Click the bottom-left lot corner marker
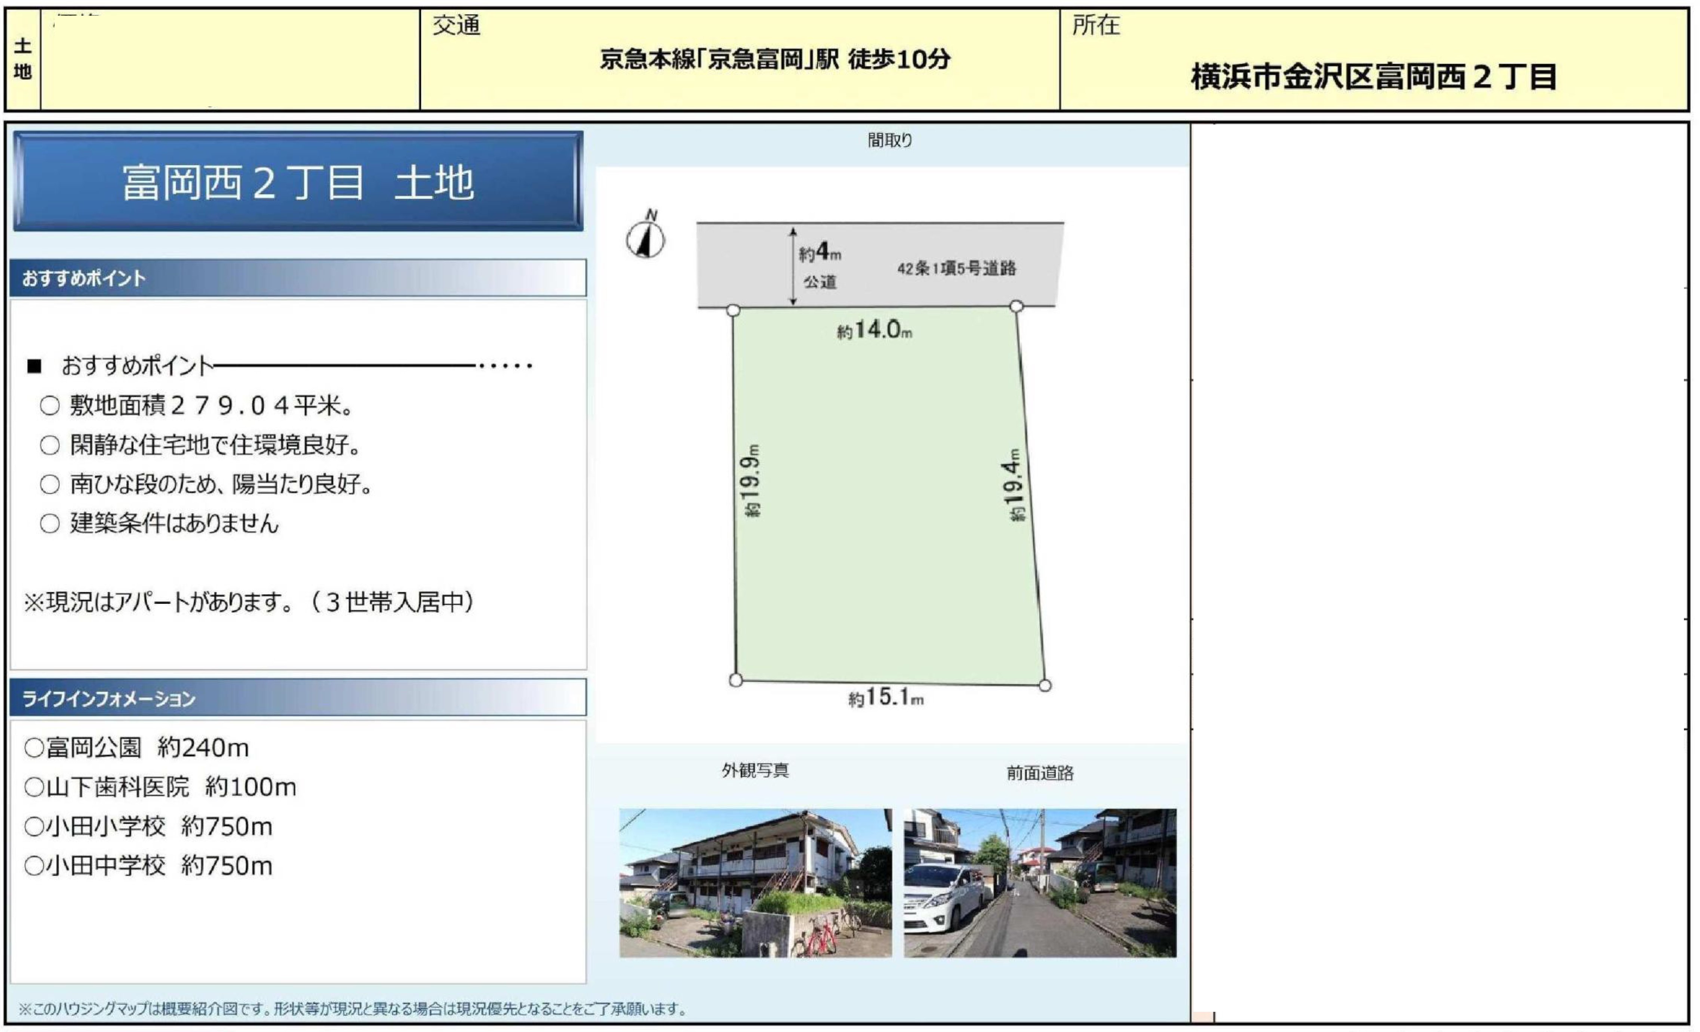The width and height of the screenshot is (1700, 1032). tap(735, 680)
